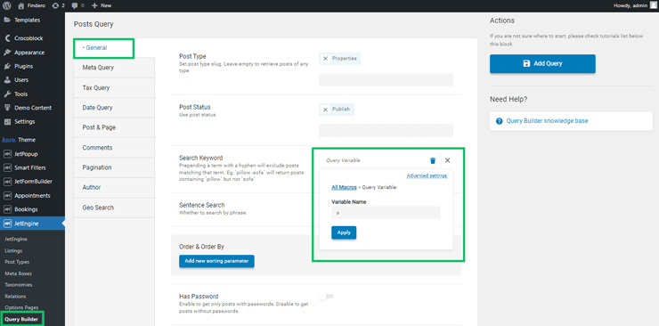Click the Apply button
Viewport: 659px width, 326px height.
[x=344, y=232]
